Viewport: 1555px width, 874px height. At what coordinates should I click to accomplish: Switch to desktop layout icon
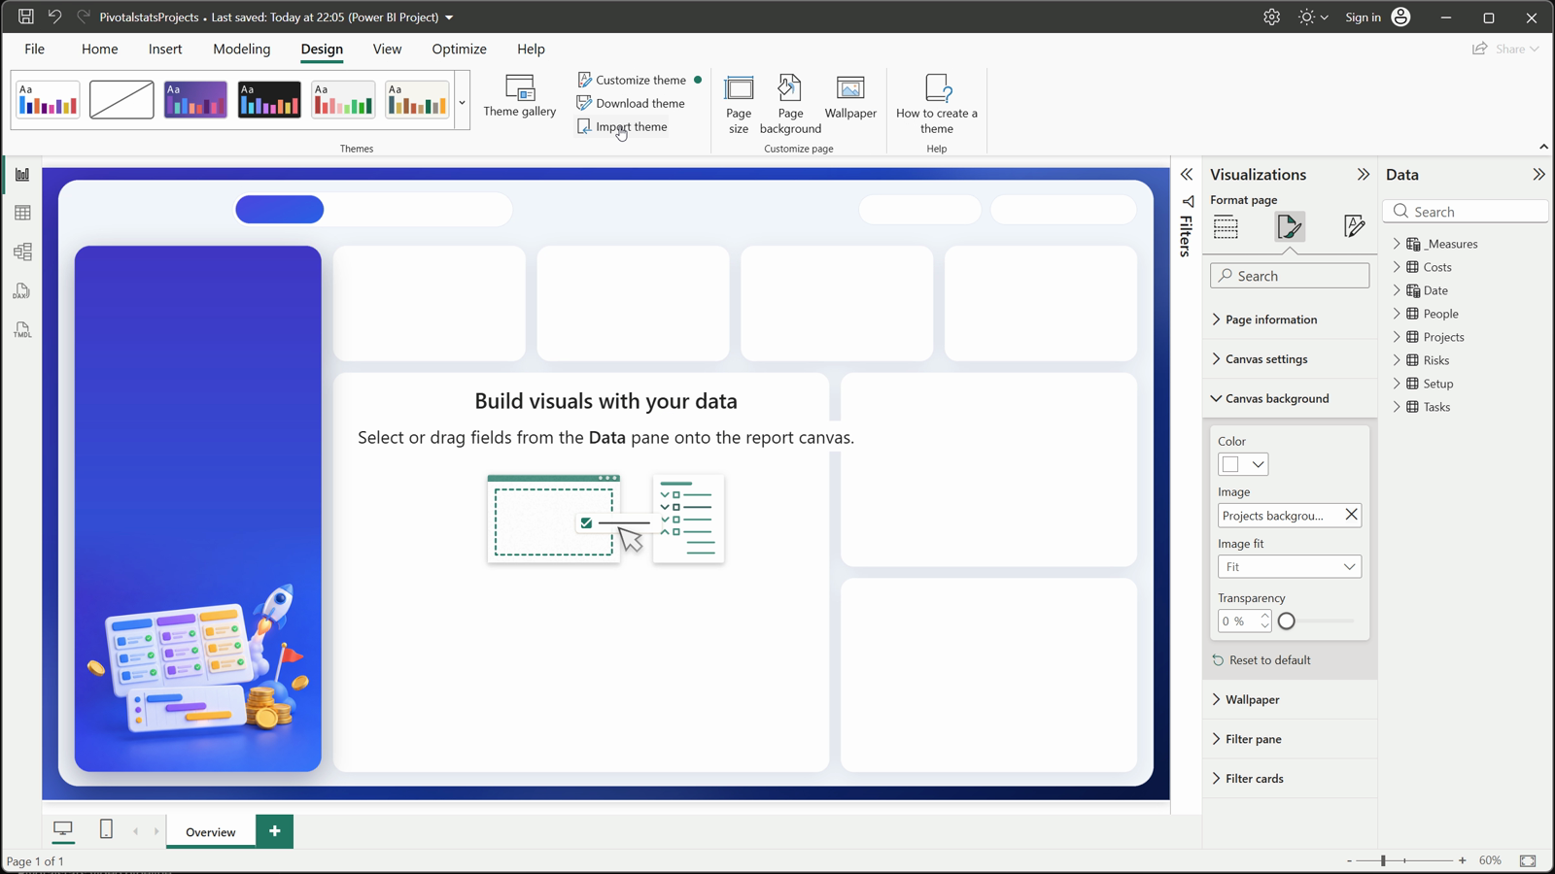click(63, 829)
